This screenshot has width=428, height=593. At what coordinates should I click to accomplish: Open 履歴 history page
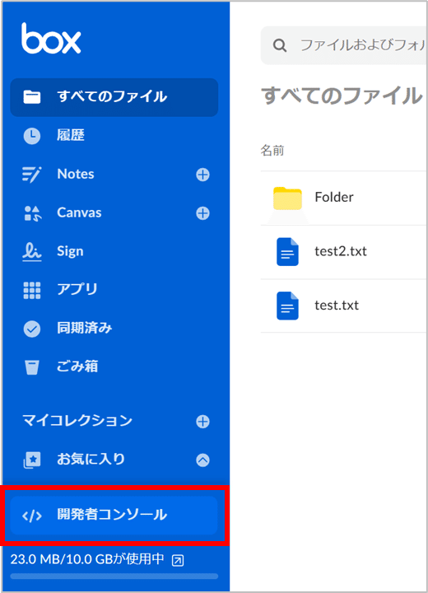71,135
